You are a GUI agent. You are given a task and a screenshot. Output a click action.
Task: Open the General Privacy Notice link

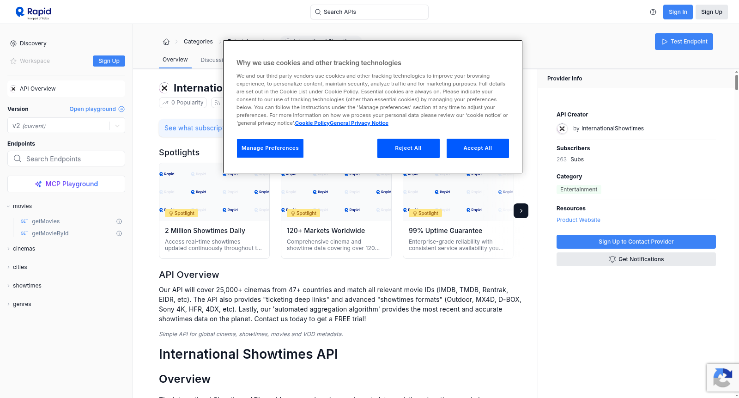[359, 123]
